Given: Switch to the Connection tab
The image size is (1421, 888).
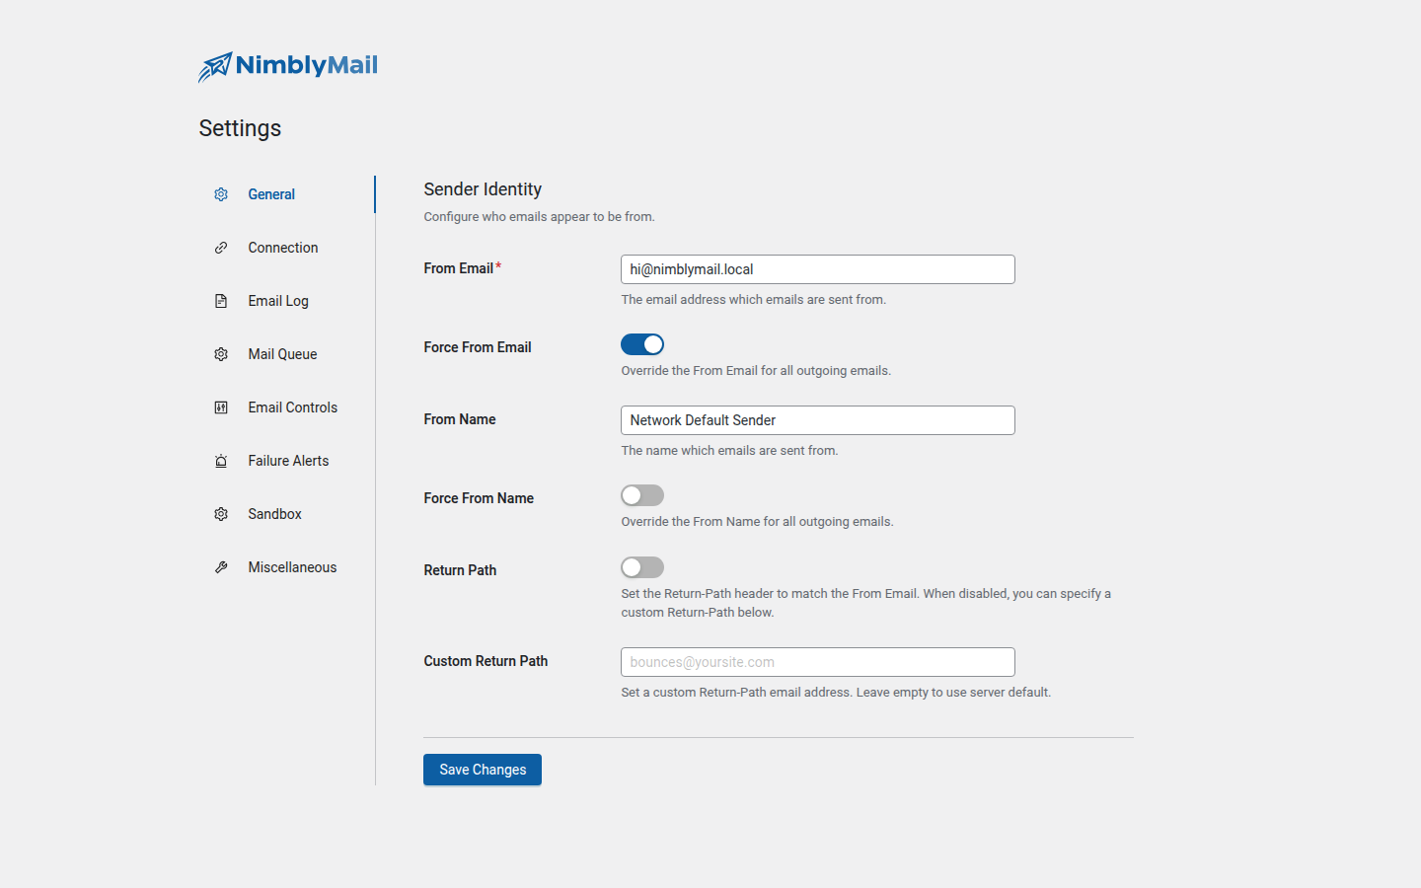Looking at the screenshot, I should coord(287,248).
